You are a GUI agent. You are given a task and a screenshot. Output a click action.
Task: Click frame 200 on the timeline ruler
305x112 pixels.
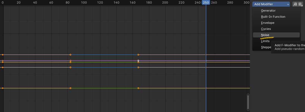click(165, 2)
